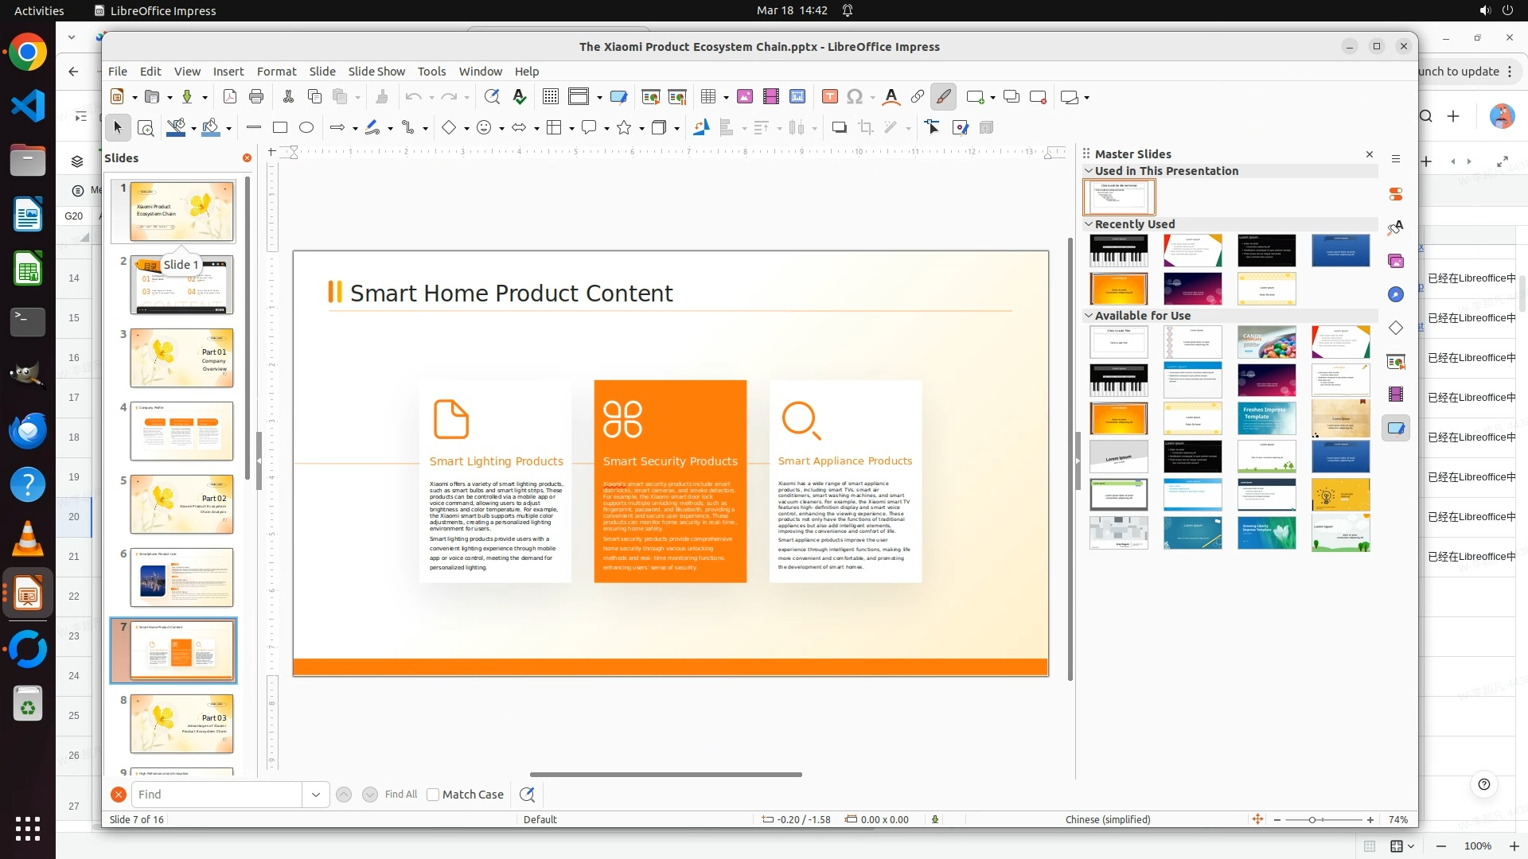Select the Rectangle drawing tool
The height and width of the screenshot is (859, 1528).
(x=280, y=127)
